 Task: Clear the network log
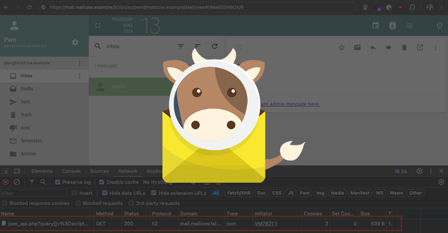pos(17,182)
